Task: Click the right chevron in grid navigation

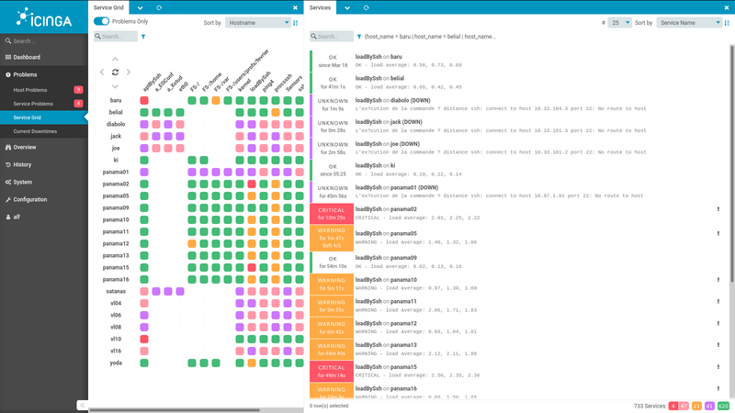Action: point(128,72)
